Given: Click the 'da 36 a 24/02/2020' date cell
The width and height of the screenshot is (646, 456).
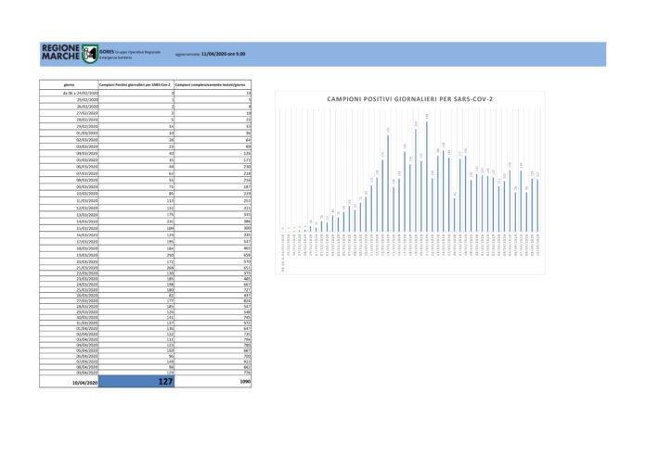Looking at the screenshot, I should coord(69,93).
